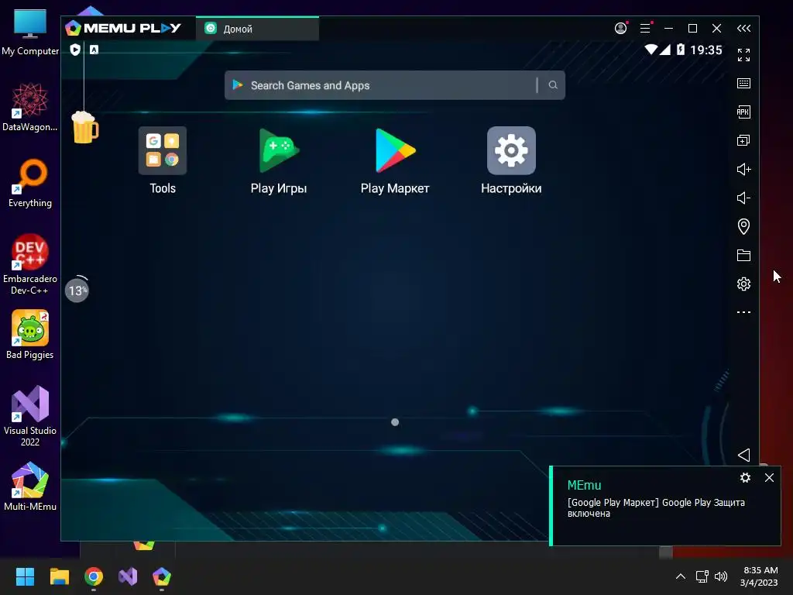Click the 19:35 Android clock
Screen dimensions: 793x595
(x=706, y=50)
